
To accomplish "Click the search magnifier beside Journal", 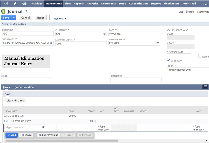I will [x=26, y=12].
